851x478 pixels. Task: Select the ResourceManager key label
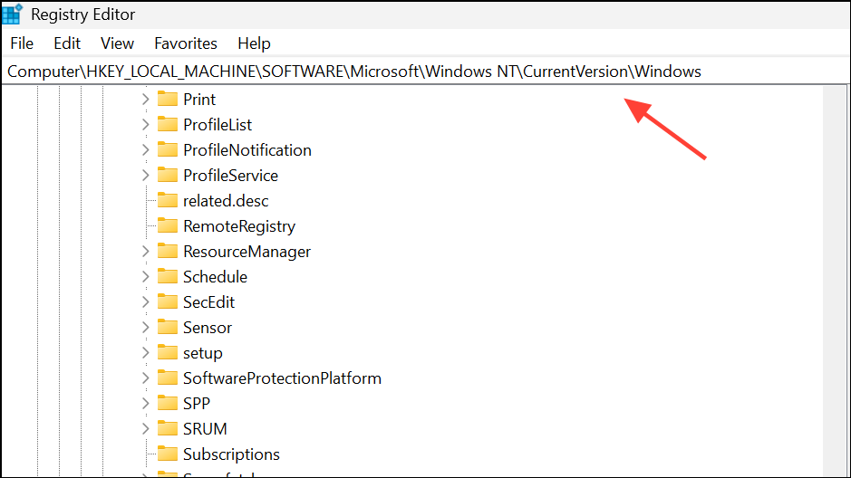(x=247, y=252)
